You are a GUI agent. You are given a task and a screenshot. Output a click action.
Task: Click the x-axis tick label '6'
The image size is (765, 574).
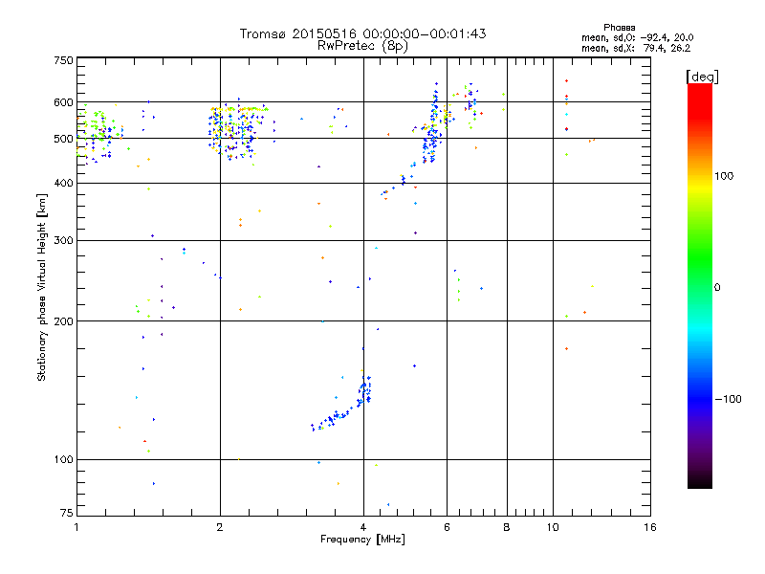click(447, 527)
